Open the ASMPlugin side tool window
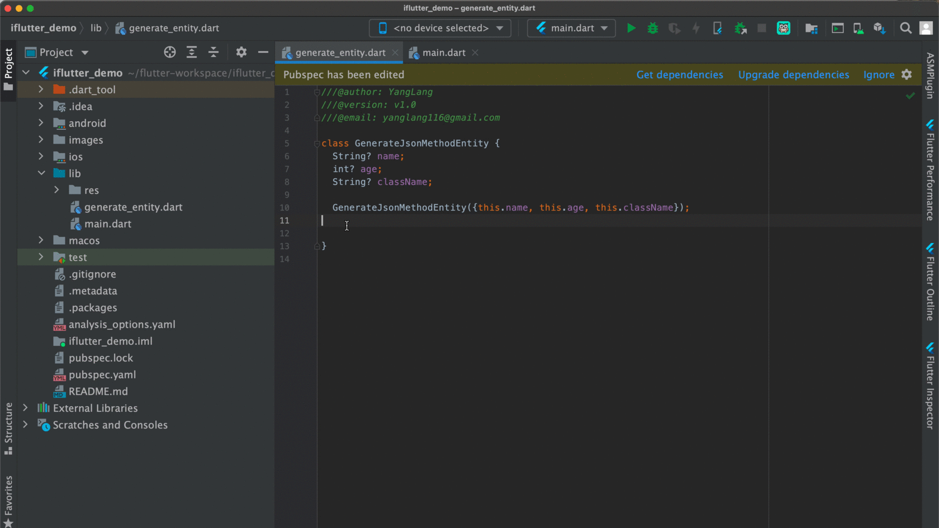This screenshot has width=939, height=528. point(930,75)
